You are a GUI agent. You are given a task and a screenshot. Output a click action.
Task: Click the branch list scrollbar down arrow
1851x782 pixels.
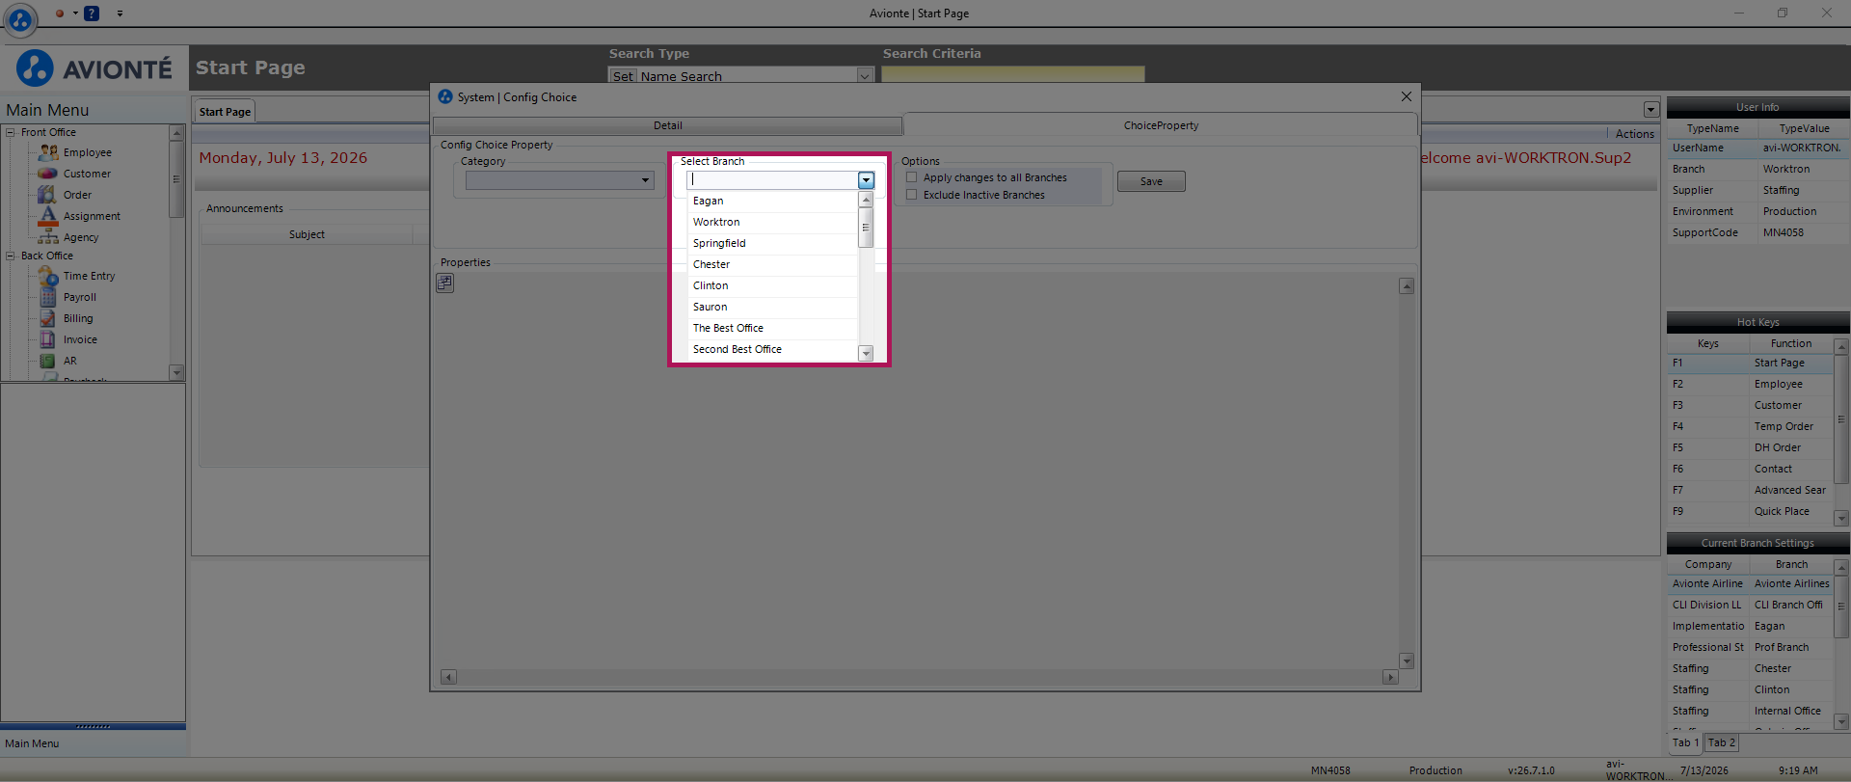[x=866, y=353]
